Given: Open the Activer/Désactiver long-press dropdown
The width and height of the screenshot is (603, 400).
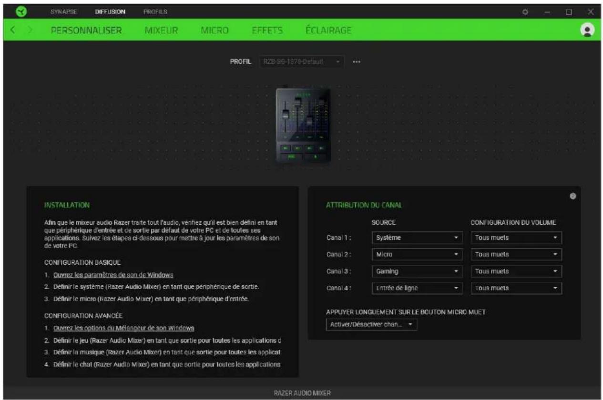Looking at the screenshot, I should [x=372, y=324].
